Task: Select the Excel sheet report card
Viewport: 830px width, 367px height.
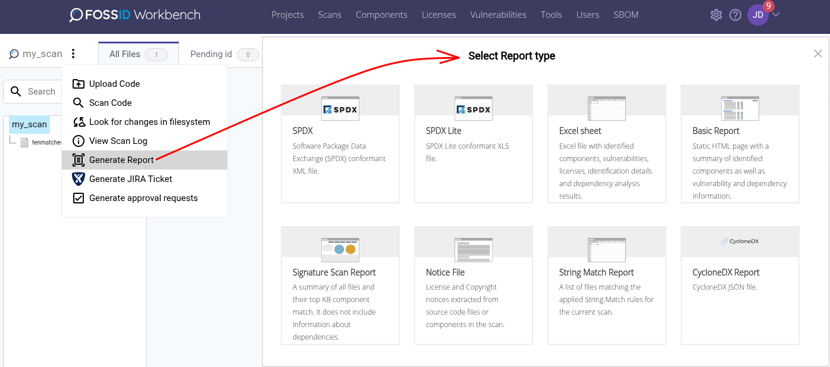Action: [607, 143]
